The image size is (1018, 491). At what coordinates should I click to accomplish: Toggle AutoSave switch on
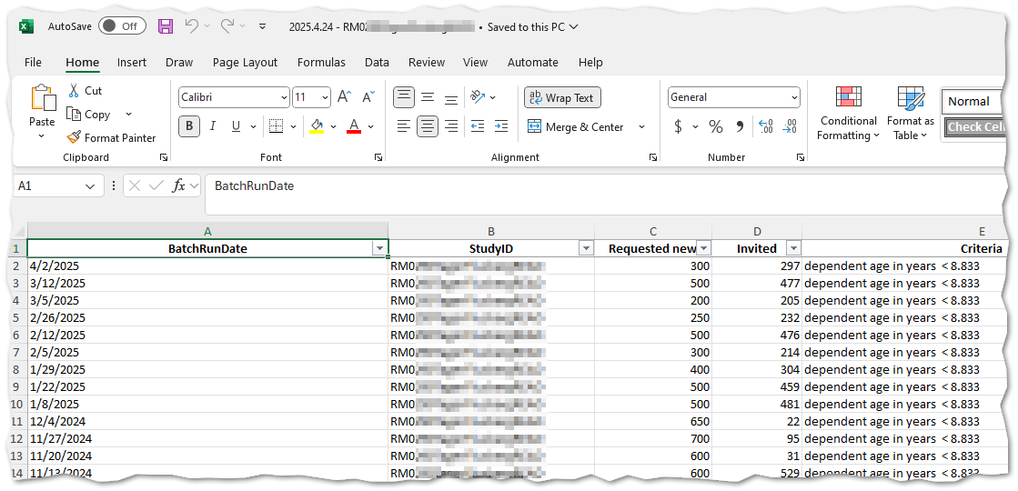[x=122, y=26]
